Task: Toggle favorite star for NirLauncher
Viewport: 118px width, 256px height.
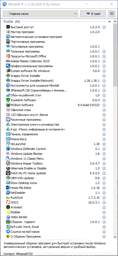Action: [104, 144]
